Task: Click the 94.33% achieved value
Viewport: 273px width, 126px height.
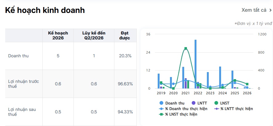Action: point(125,112)
